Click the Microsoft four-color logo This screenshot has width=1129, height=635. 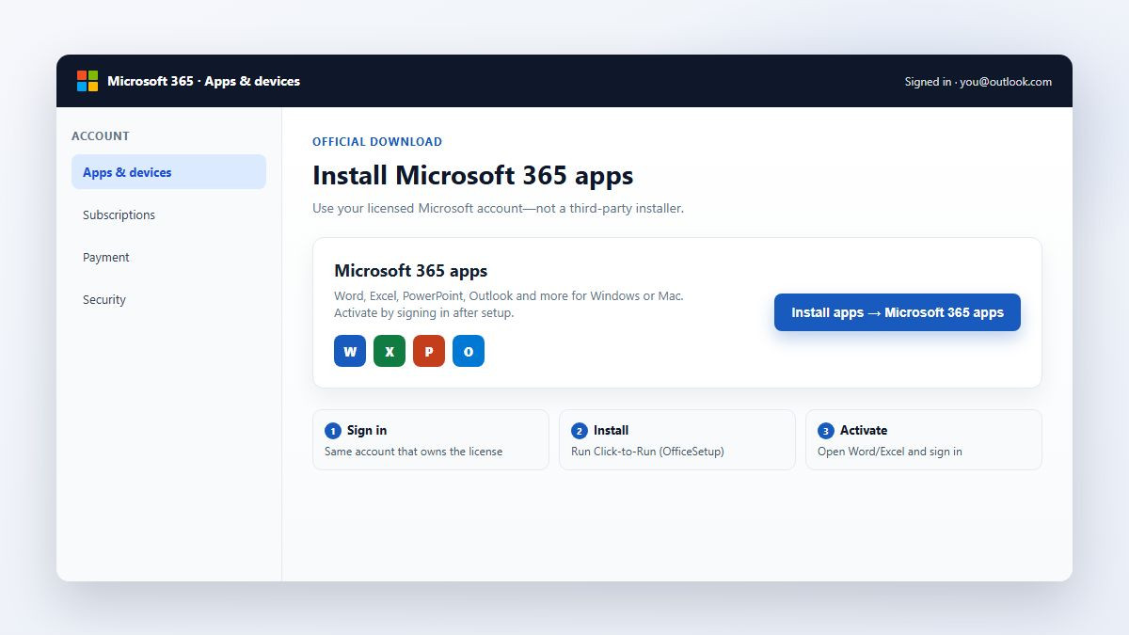point(87,81)
